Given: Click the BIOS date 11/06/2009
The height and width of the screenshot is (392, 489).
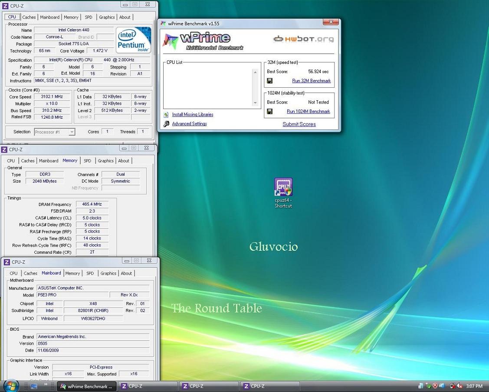Looking at the screenshot, I should 93,350.
